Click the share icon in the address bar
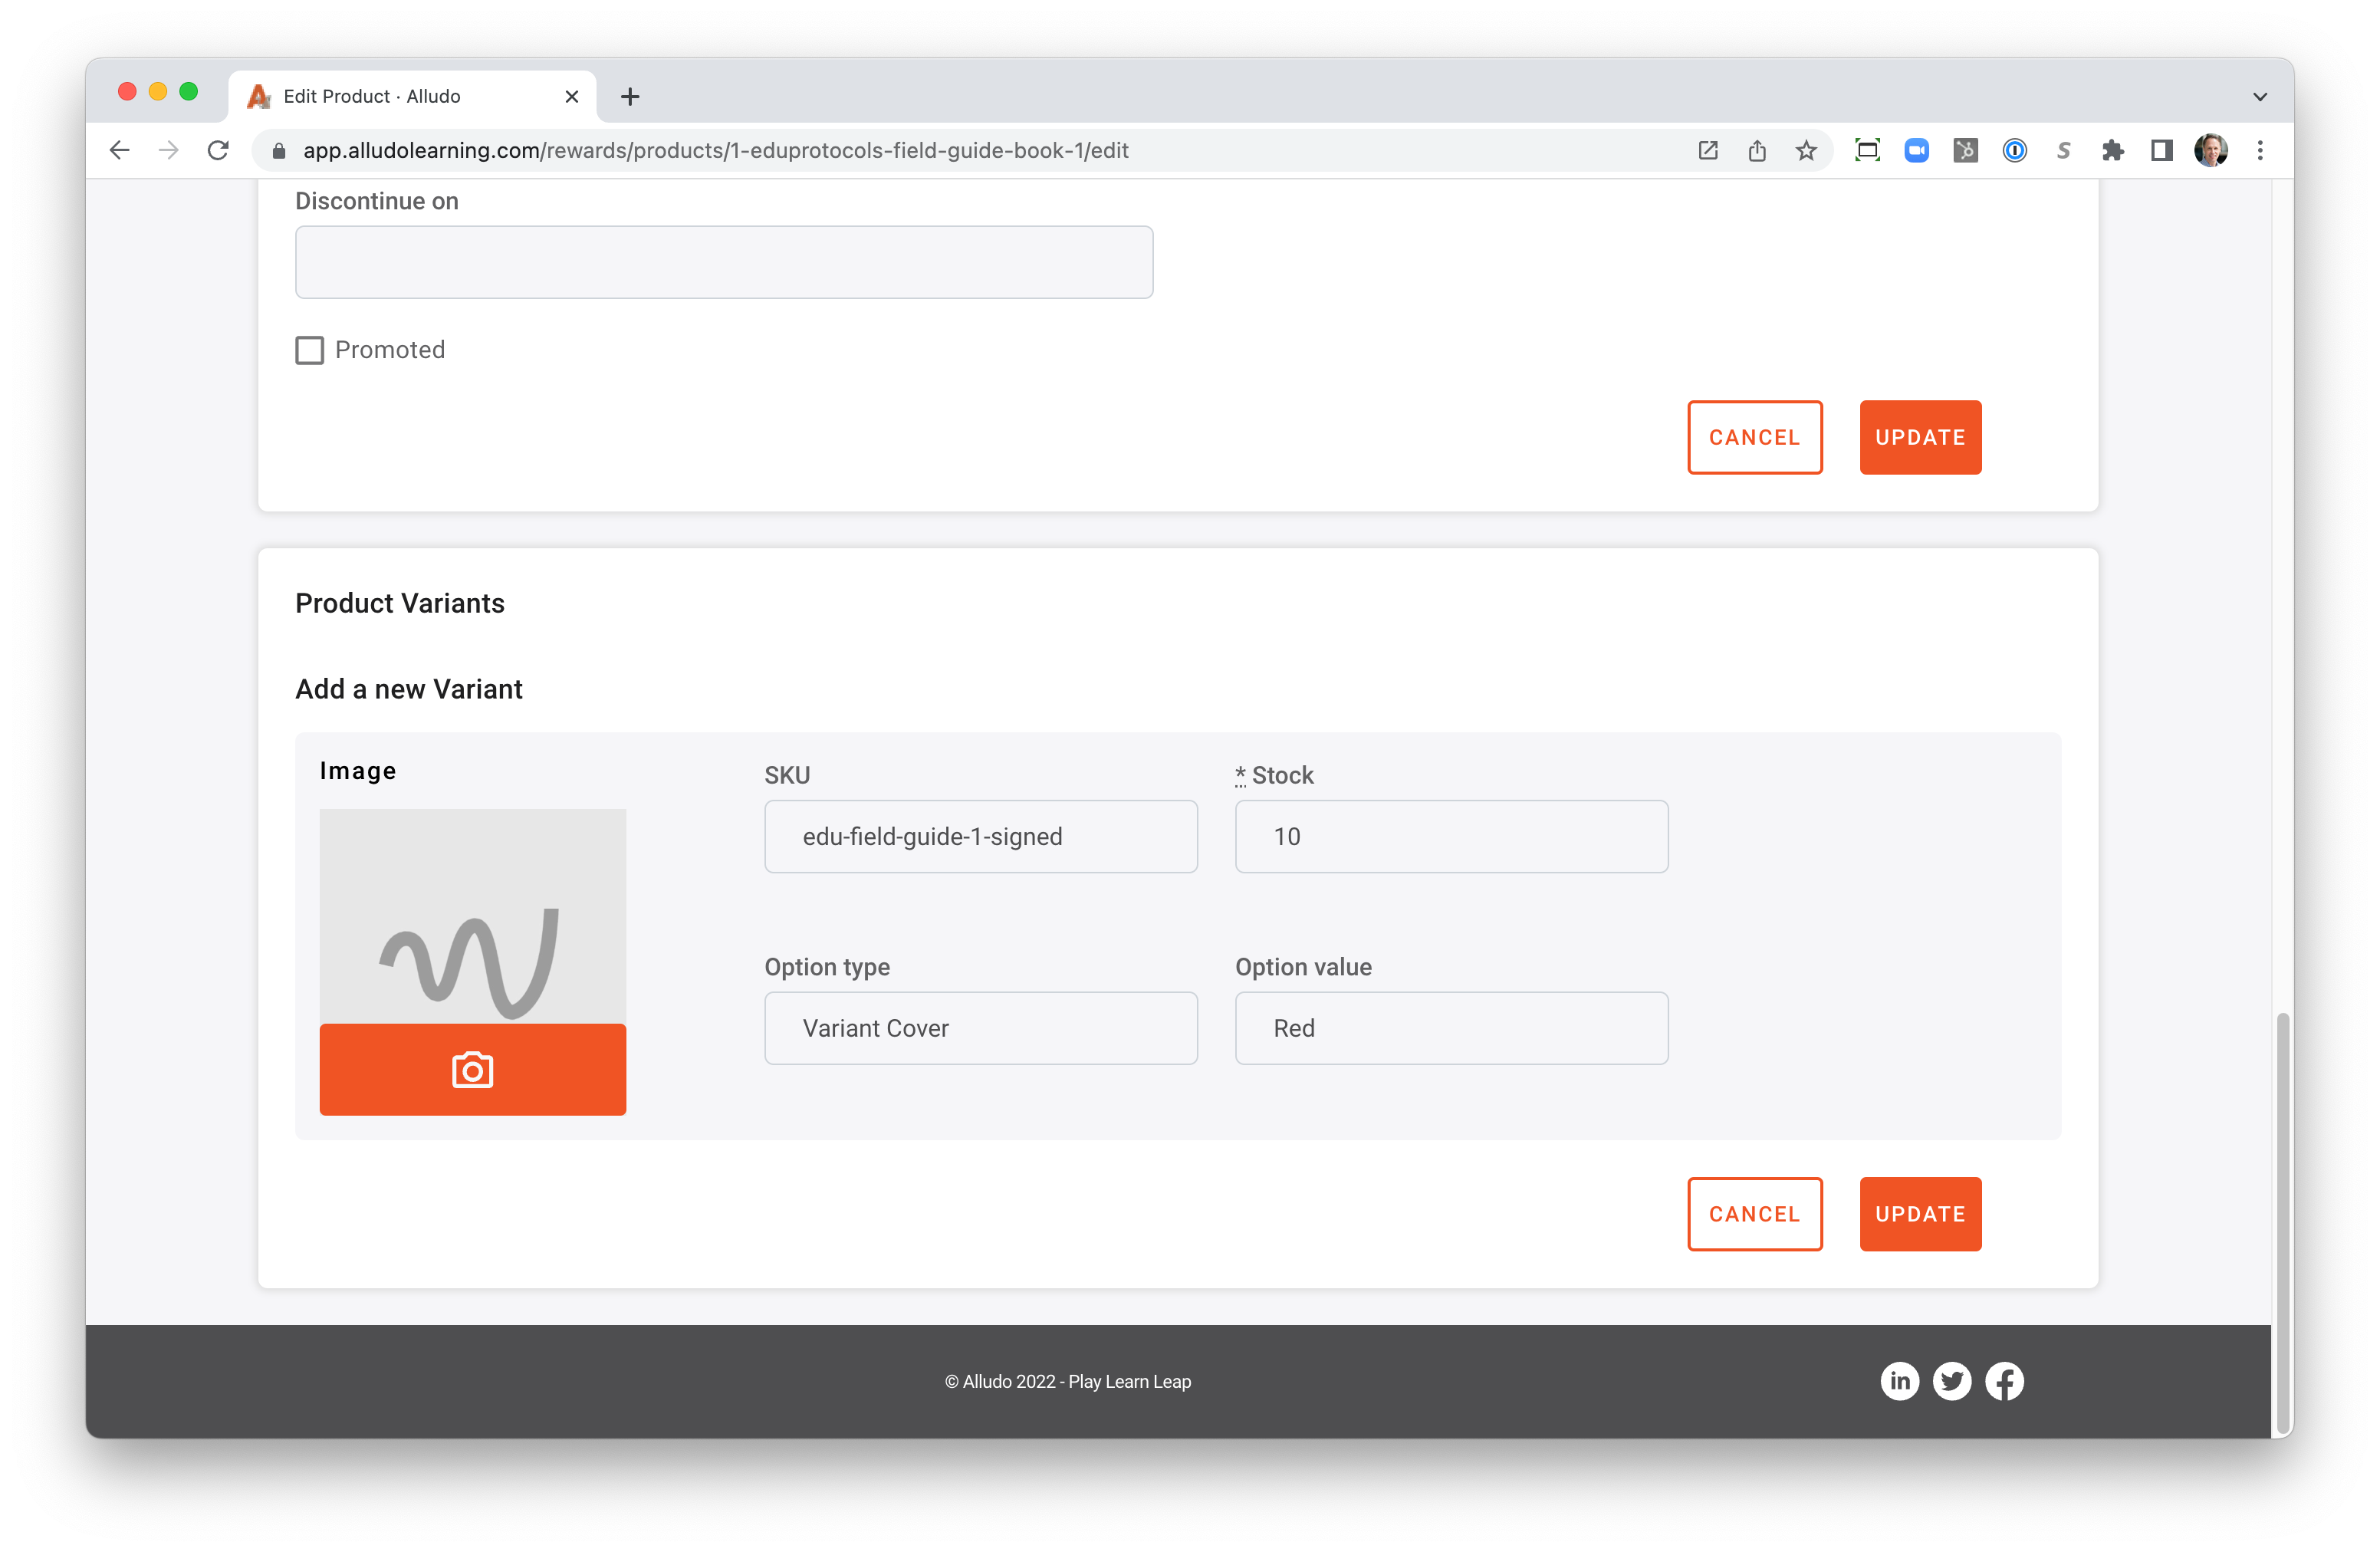The image size is (2380, 1552). coord(1757,150)
